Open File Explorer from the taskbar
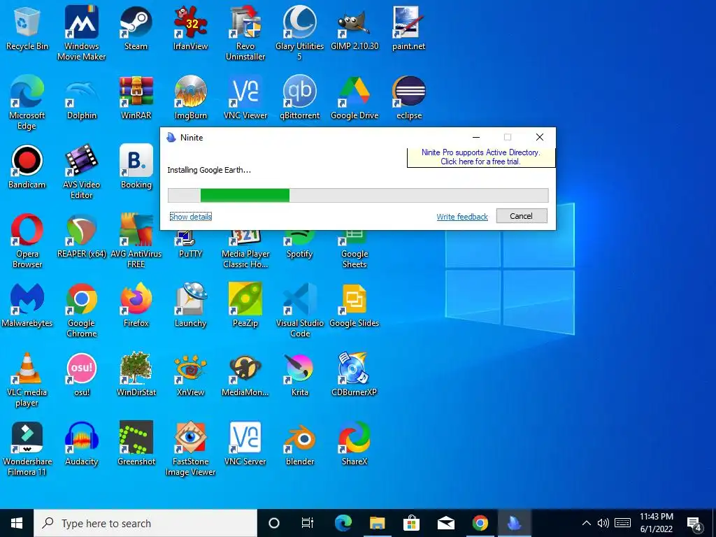The height and width of the screenshot is (537, 716). tap(377, 523)
